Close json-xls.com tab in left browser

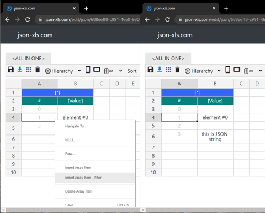point(74,8)
